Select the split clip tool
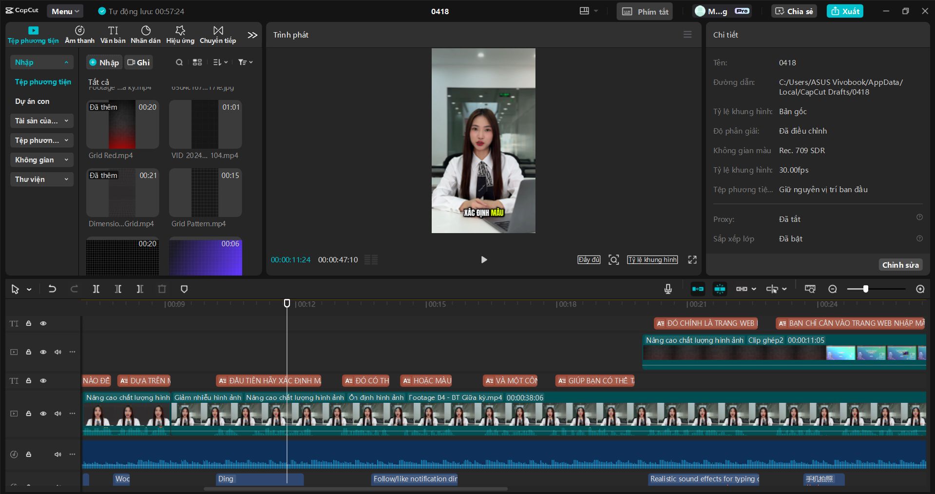The image size is (935, 494). pyautogui.click(x=96, y=289)
